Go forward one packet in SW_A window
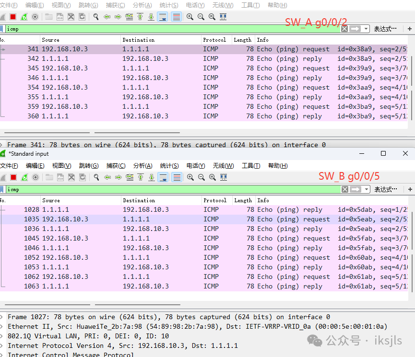Image resolution: width=415 pixels, height=357 pixels. (x=118, y=17)
